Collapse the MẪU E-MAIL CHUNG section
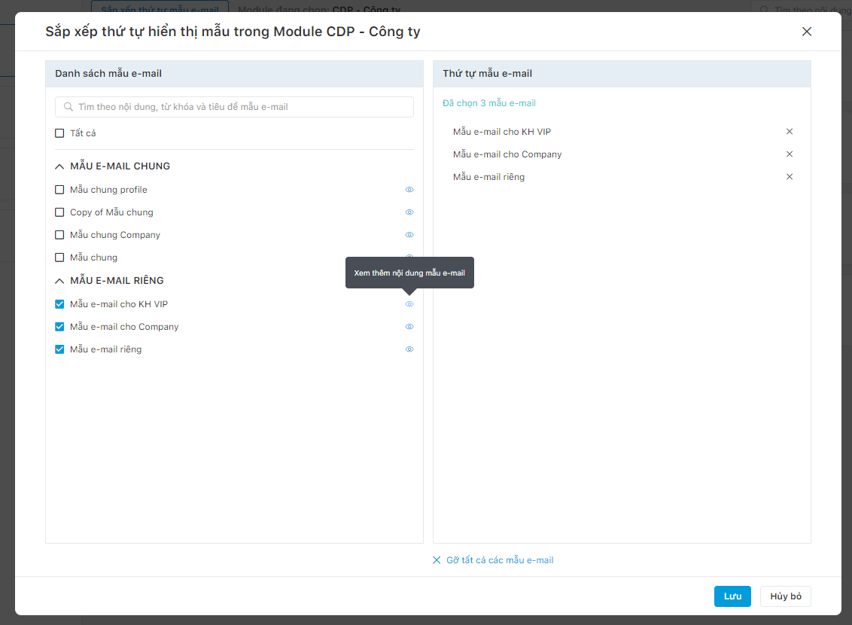Viewport: 852px width, 625px height. (60, 166)
